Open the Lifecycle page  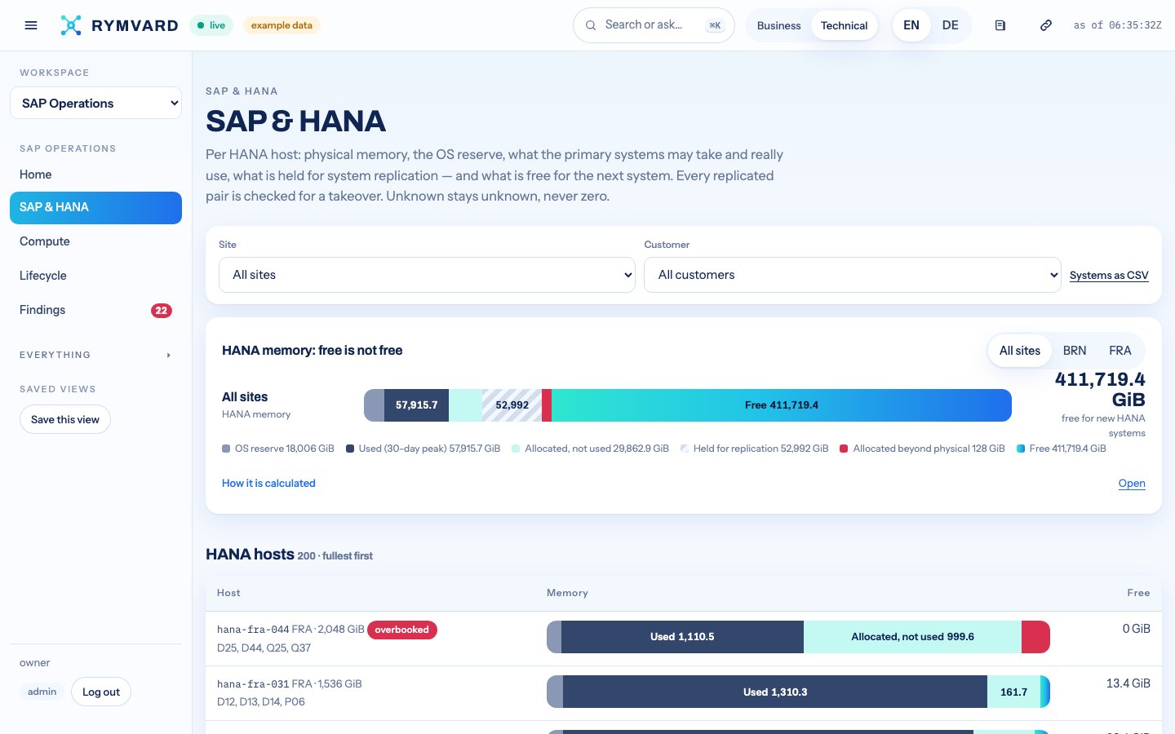[x=95, y=276]
